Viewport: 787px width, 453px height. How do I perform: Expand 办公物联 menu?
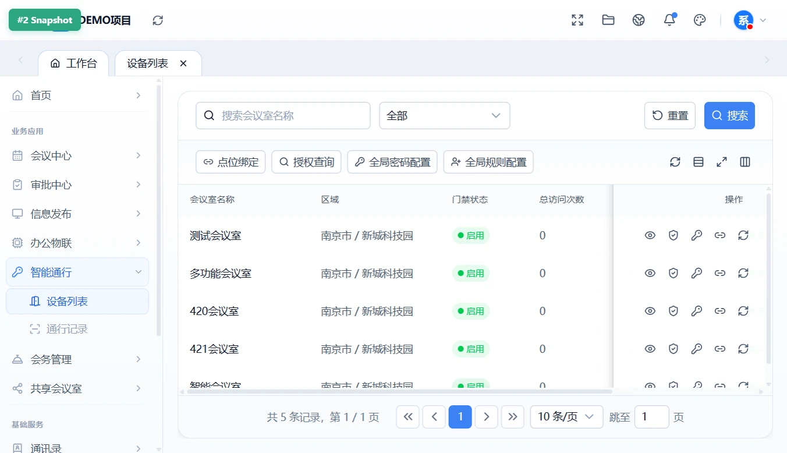(77, 243)
